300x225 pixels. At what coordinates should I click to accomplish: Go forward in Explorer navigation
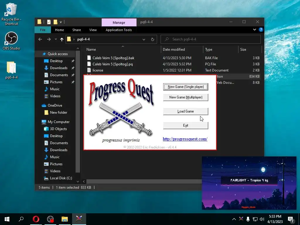[x=49, y=39]
